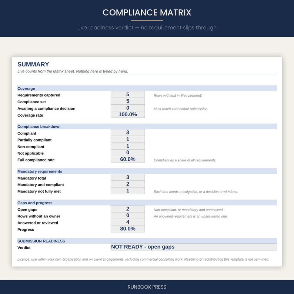This screenshot has width=294, height=294.
Task: Click the Gaps and progress section header
Action: pos(147,203)
